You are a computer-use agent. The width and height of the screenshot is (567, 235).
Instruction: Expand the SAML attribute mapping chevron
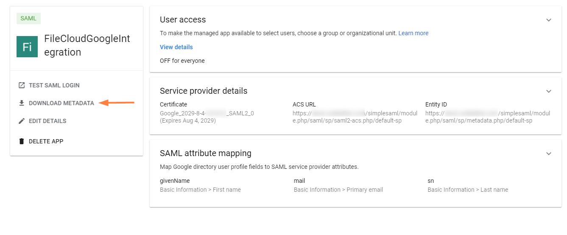[x=549, y=154]
